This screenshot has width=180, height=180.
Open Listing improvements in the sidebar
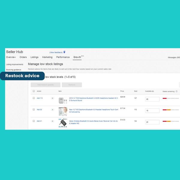(x=15, y=64)
